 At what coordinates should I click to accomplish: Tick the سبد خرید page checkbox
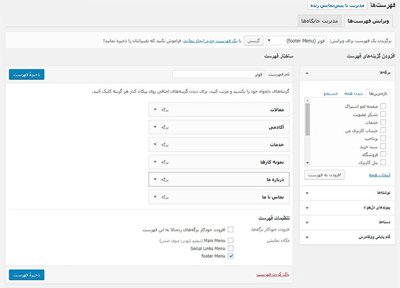(383, 146)
